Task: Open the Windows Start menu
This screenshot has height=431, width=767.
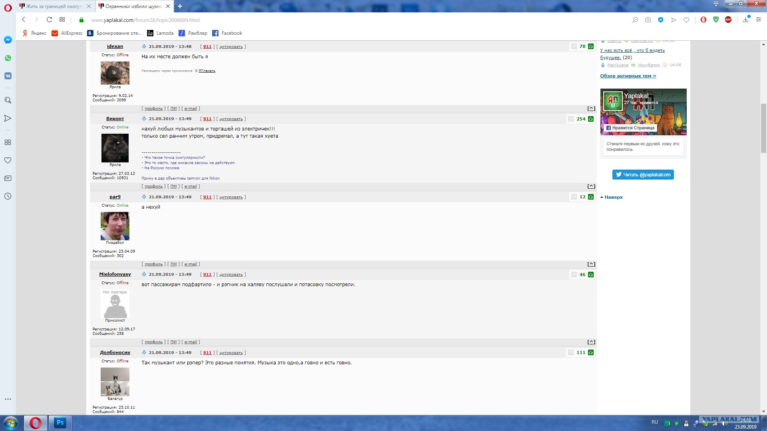Action: pyautogui.click(x=11, y=423)
